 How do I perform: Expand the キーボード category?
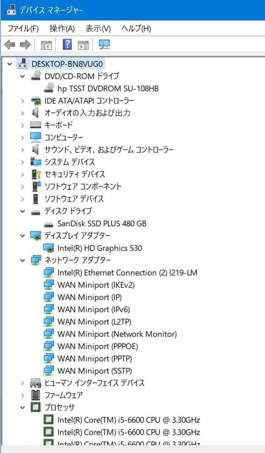(23, 125)
